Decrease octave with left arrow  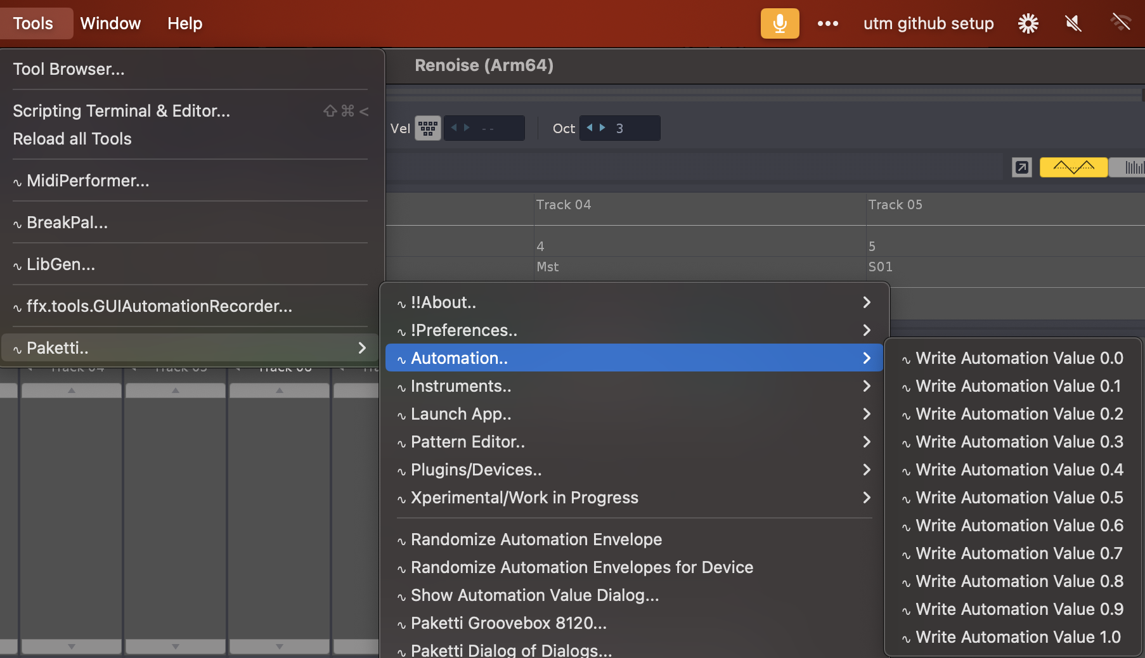pyautogui.click(x=590, y=127)
